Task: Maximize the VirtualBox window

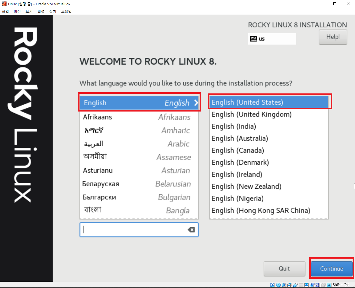Action: pyautogui.click(x=335, y=4)
